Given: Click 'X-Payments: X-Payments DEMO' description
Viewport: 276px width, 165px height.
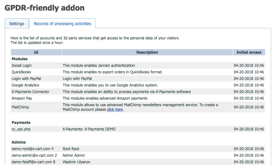Looking at the screenshot, I should [x=89, y=129].
